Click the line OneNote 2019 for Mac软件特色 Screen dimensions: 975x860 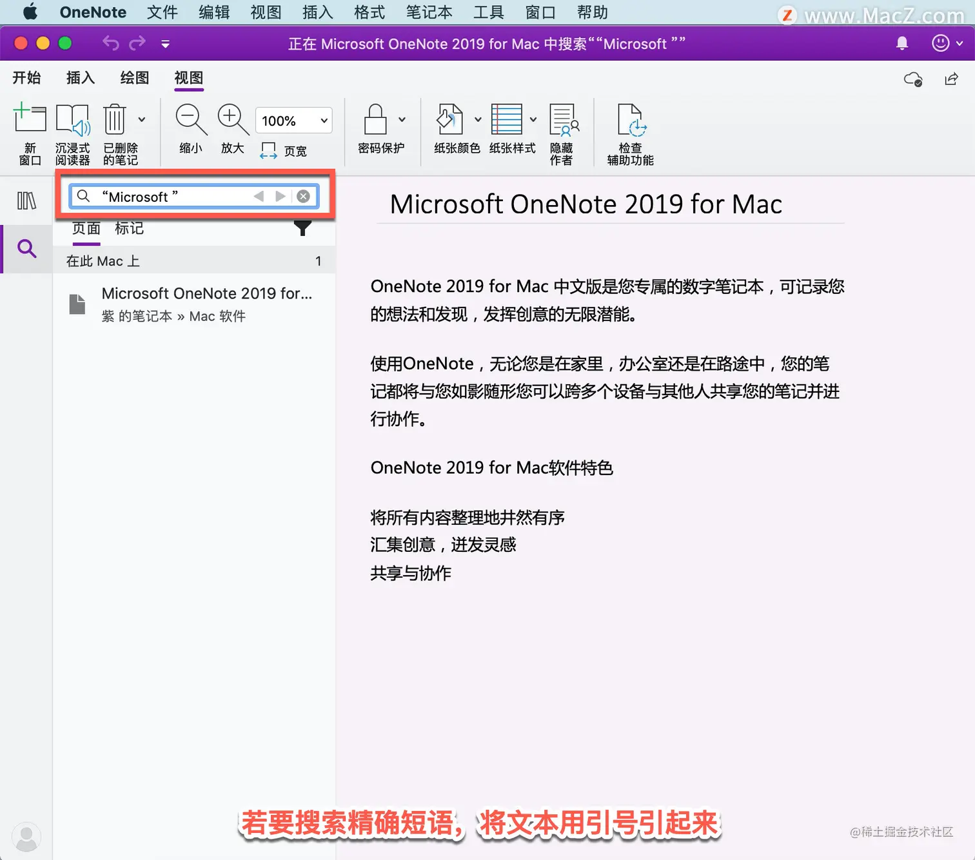pyautogui.click(x=491, y=467)
